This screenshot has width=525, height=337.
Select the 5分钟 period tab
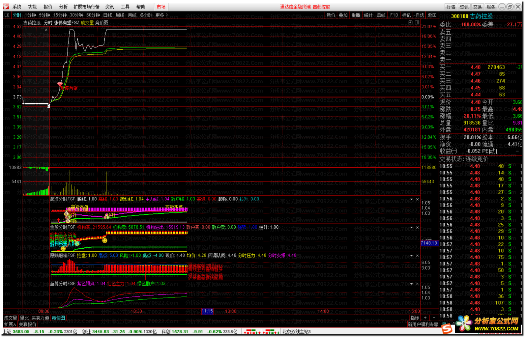pos(44,15)
